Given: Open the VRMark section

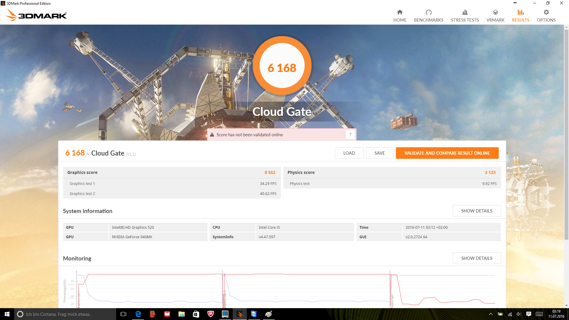Looking at the screenshot, I should 495,16.
